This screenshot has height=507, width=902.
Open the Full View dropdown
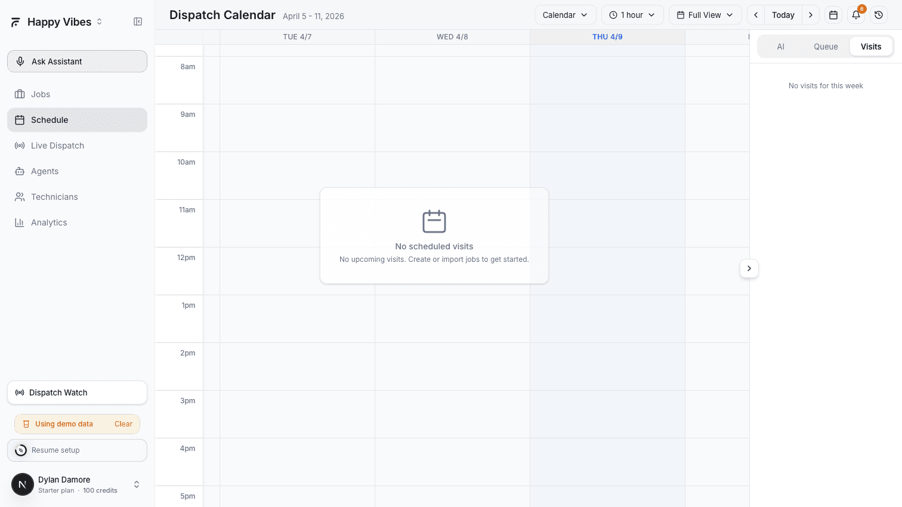(705, 14)
